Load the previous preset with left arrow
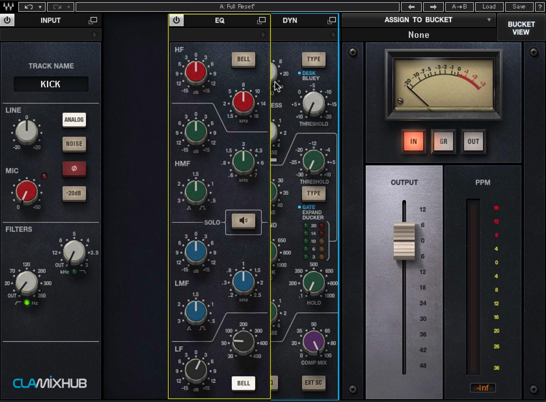 click(411, 7)
